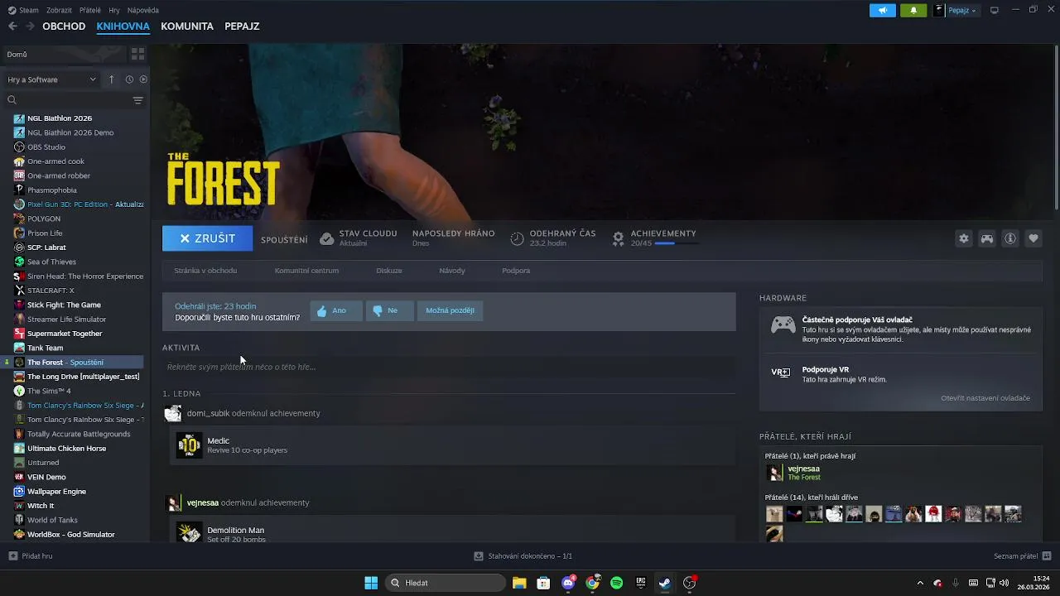The height and width of the screenshot is (596, 1060).
Task: Open the Achievementy gear icon
Action: pos(618,238)
